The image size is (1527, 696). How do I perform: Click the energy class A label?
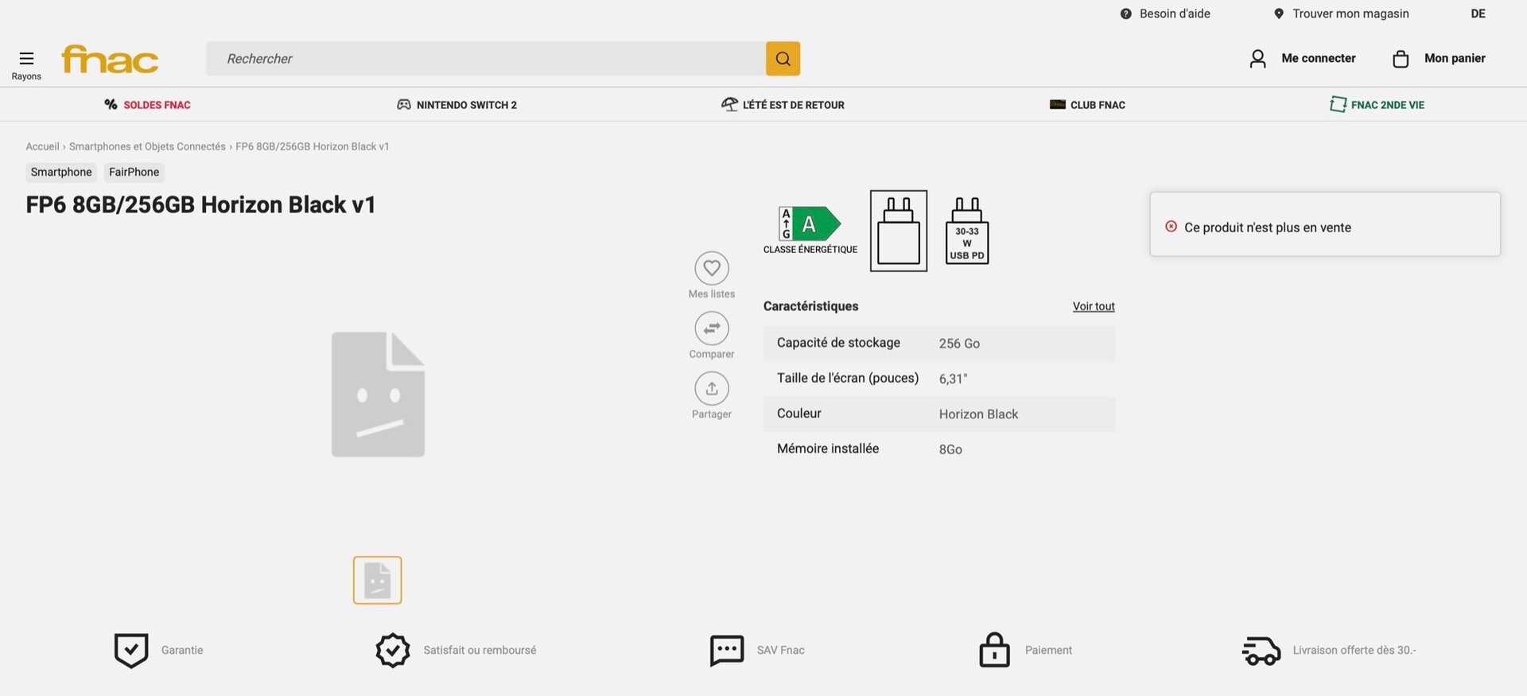click(x=810, y=224)
